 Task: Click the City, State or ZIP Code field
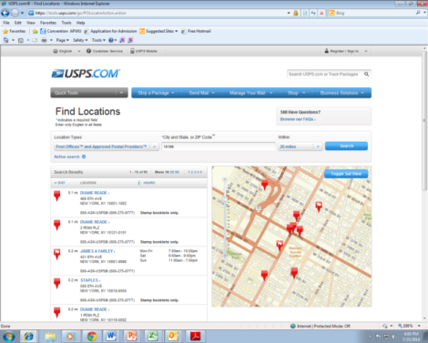(219, 146)
